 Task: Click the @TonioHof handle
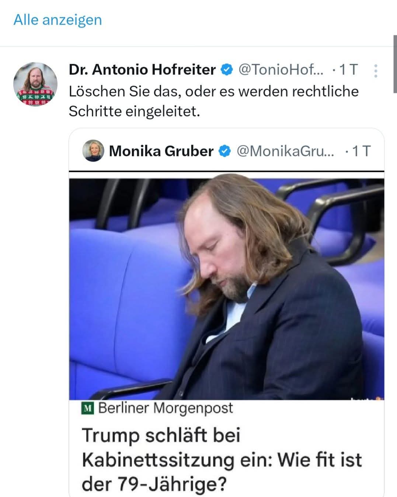281,70
